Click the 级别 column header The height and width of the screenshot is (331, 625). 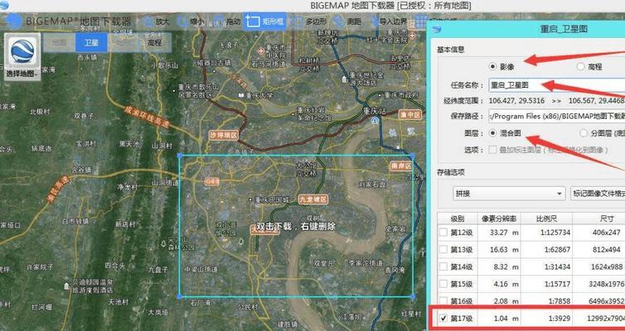click(458, 218)
